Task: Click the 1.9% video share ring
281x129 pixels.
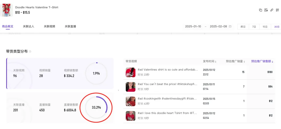Action: pyautogui.click(x=96, y=73)
